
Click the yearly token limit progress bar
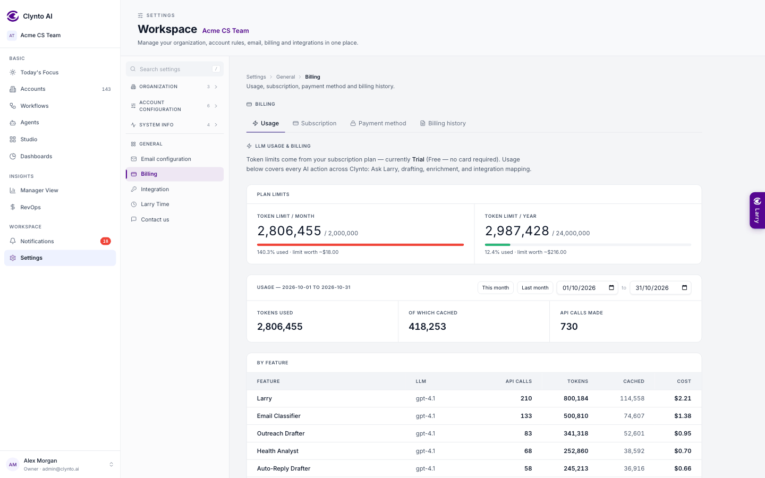(x=588, y=245)
